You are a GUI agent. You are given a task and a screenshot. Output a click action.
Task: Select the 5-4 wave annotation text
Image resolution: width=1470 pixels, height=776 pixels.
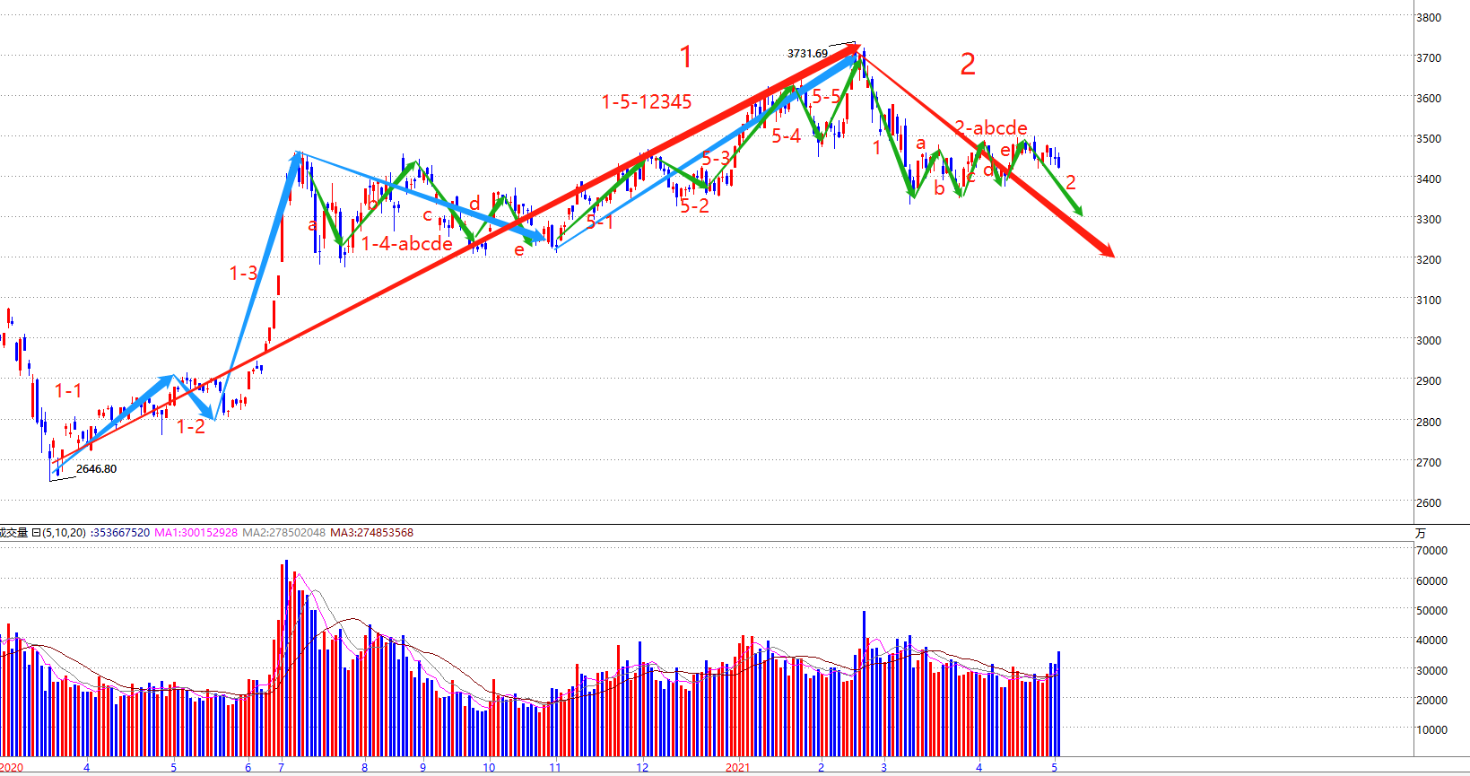[787, 136]
